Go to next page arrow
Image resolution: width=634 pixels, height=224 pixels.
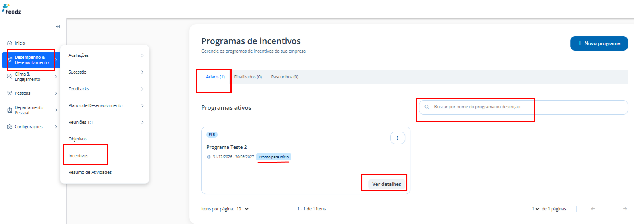pyautogui.click(x=625, y=209)
